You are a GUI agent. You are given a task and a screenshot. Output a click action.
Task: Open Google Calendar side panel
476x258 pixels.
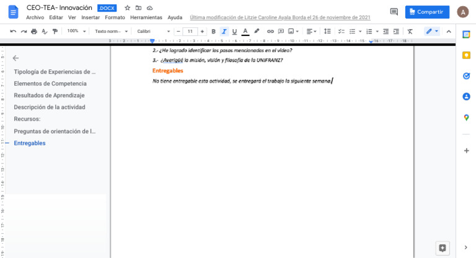click(x=466, y=35)
